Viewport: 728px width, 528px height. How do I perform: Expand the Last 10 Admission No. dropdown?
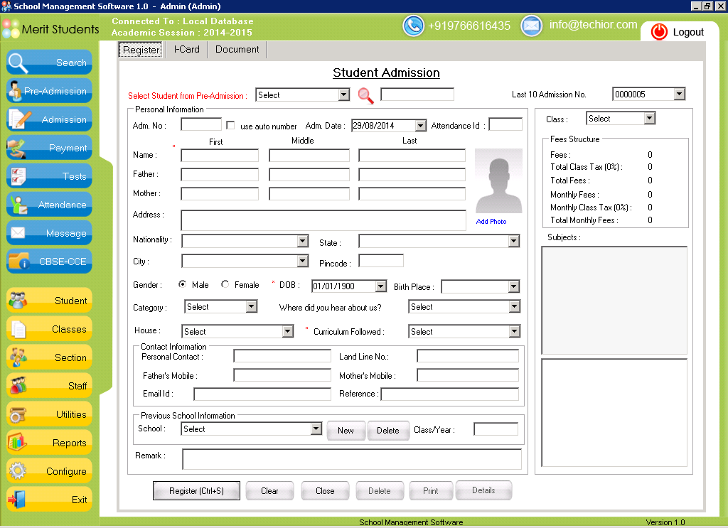click(679, 95)
